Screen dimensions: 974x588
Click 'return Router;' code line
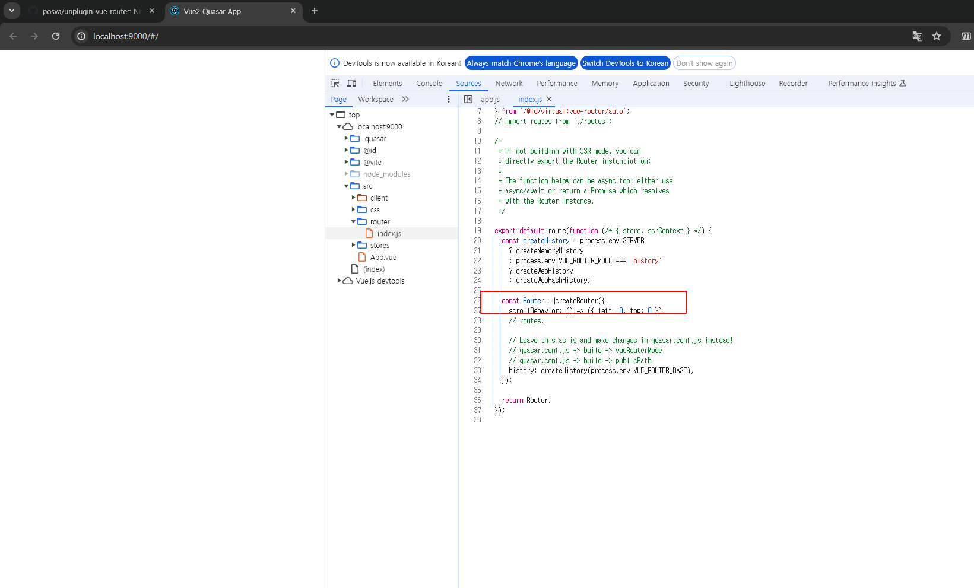pos(526,401)
